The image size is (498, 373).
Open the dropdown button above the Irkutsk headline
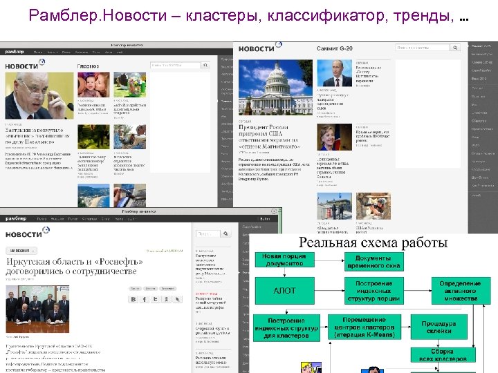(21, 251)
